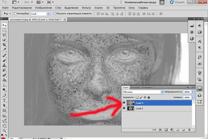Screen dimensions: 208x139
Task: Hide Слой 0 with eye icon
Action: [124, 108]
